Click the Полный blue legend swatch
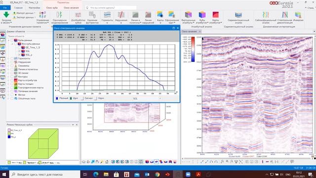The image size is (316, 178). (x=57, y=98)
